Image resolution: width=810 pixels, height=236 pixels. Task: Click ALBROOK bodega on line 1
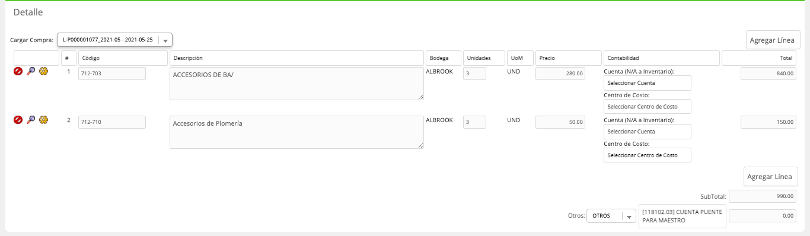tap(439, 71)
